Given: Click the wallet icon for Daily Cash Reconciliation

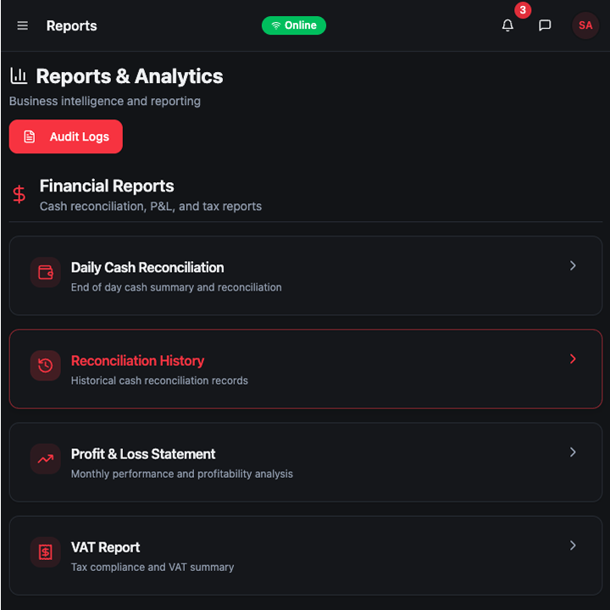Looking at the screenshot, I should coord(46,273).
